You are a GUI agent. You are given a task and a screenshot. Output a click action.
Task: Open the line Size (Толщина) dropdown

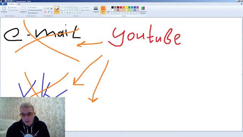(96, 10)
